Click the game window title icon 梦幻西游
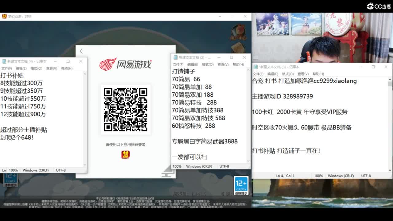 [4, 16]
